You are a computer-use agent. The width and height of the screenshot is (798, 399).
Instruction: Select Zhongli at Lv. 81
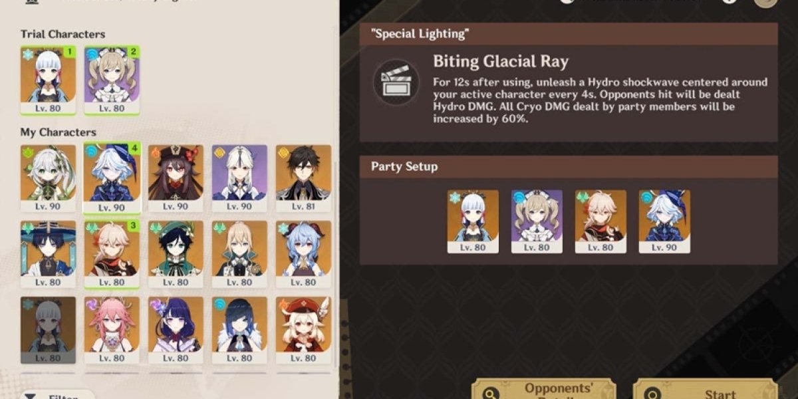[303, 178]
